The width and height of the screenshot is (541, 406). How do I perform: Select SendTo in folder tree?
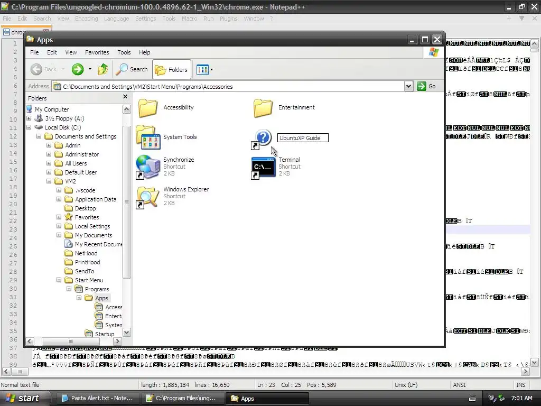[x=85, y=271]
